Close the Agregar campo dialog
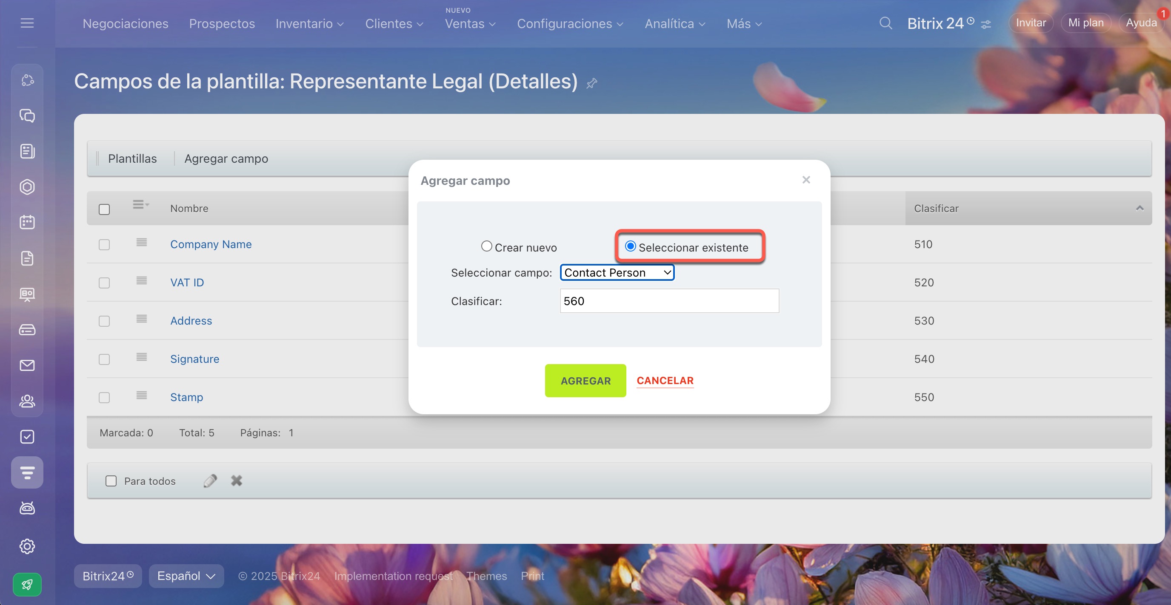1171x605 pixels. coord(806,180)
